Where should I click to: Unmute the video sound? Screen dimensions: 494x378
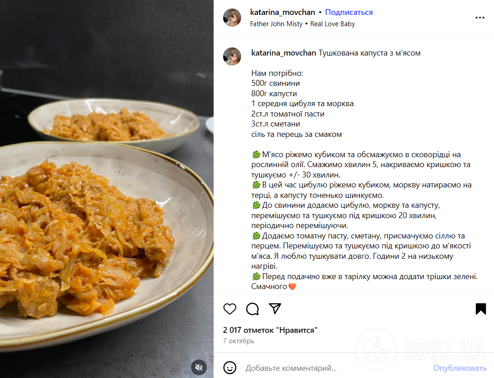pyautogui.click(x=199, y=367)
